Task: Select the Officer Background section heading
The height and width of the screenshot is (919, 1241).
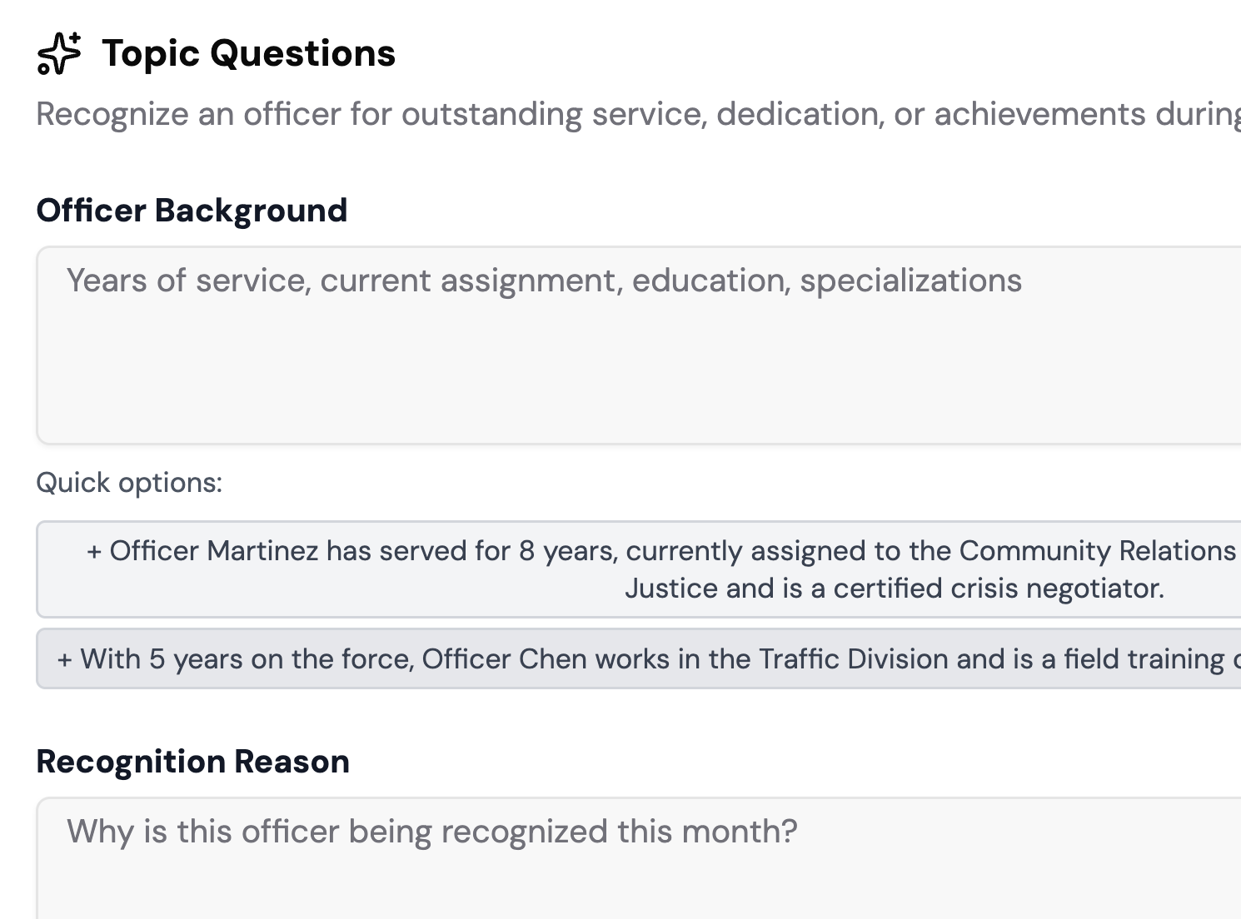Action: coord(192,211)
